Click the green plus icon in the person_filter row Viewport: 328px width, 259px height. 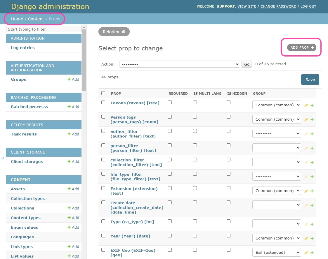pyautogui.click(x=312, y=148)
